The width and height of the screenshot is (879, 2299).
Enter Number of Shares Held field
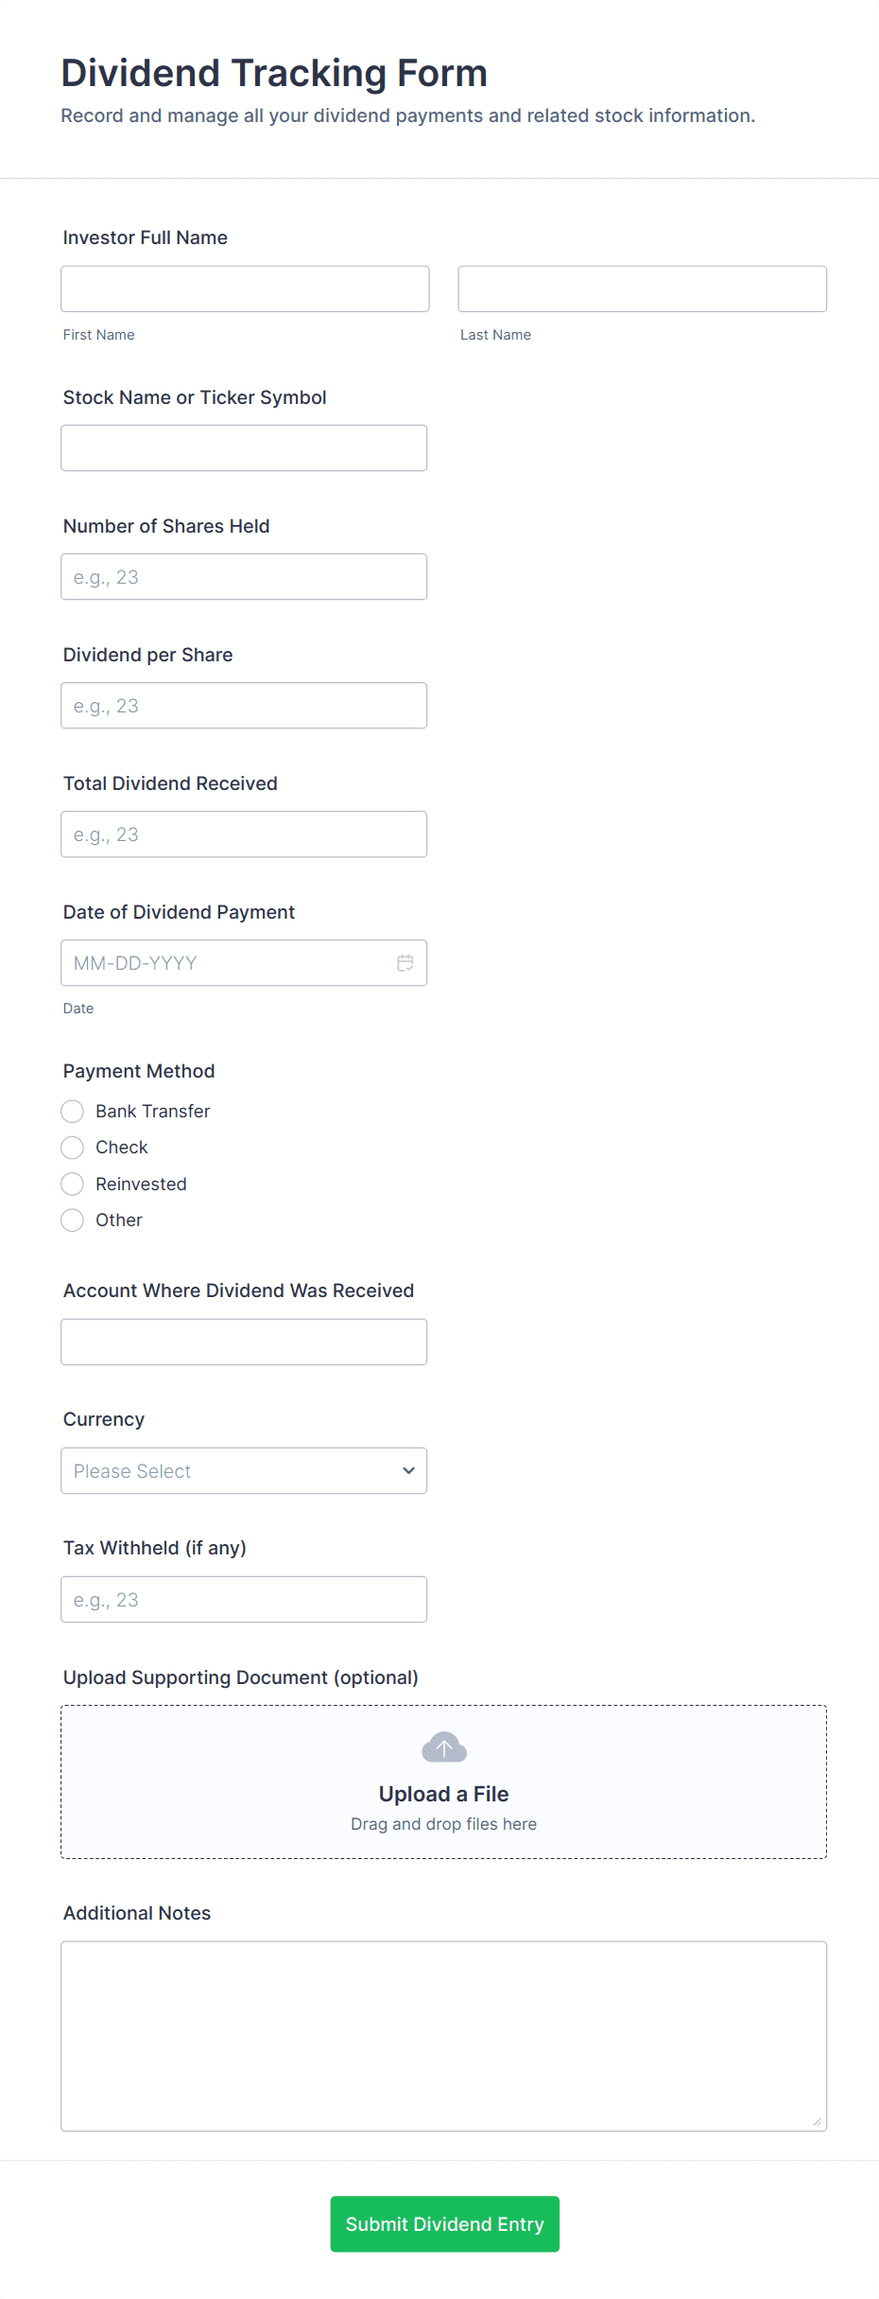point(244,577)
